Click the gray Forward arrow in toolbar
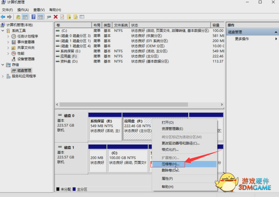 [x=9, y=17]
